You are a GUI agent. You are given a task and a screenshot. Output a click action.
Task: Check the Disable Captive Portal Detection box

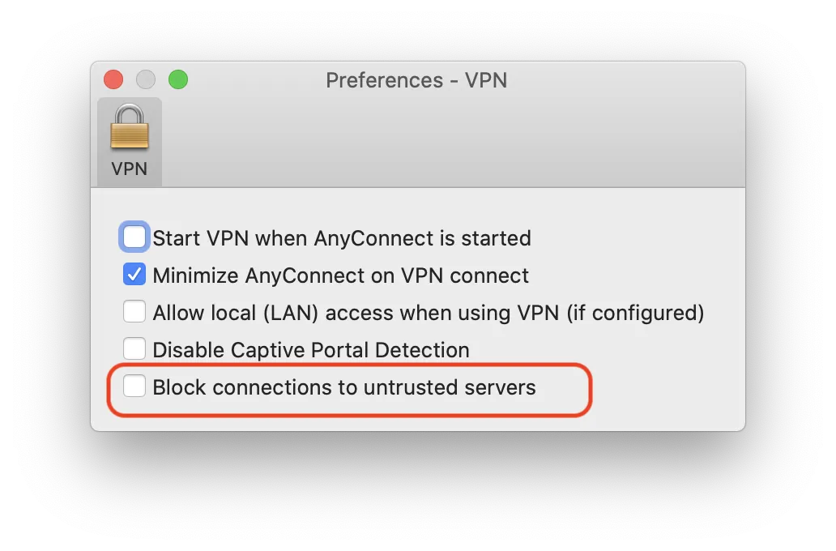coord(134,349)
